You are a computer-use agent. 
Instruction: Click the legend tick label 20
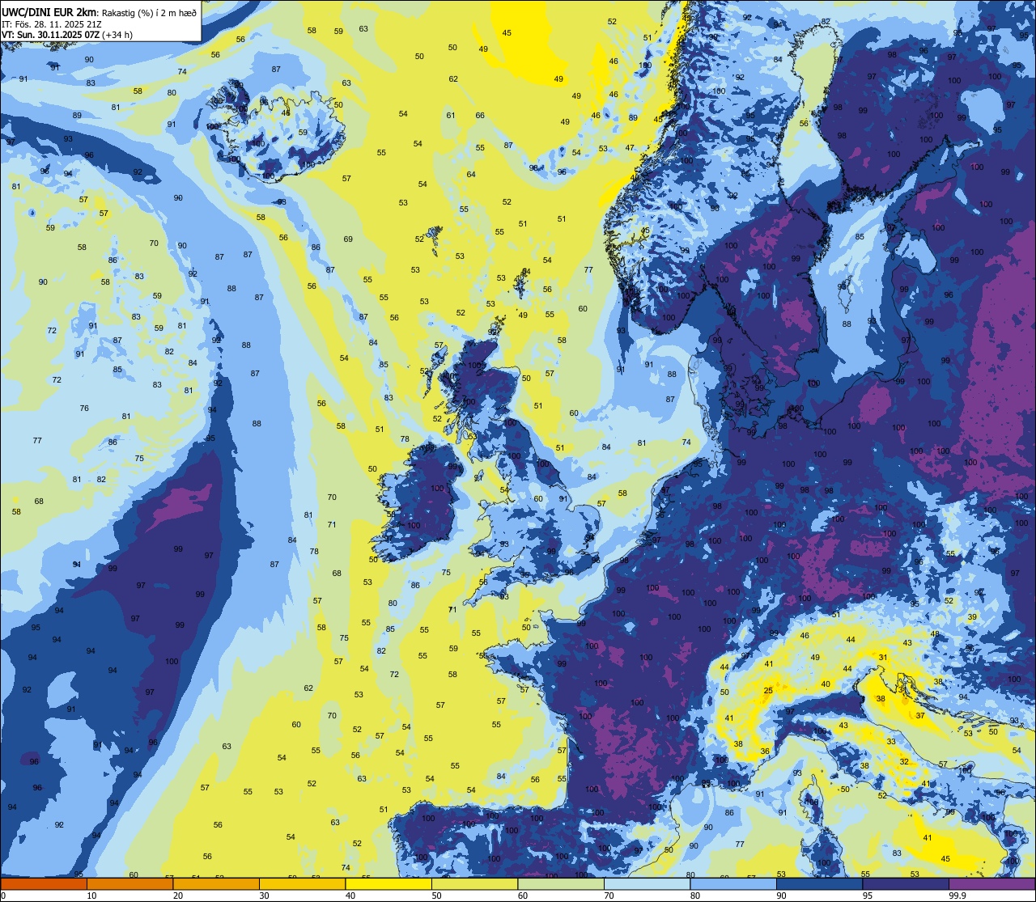tap(178, 896)
